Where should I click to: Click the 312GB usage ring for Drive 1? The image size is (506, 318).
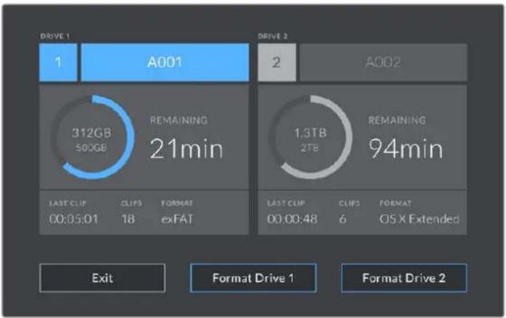pos(92,137)
